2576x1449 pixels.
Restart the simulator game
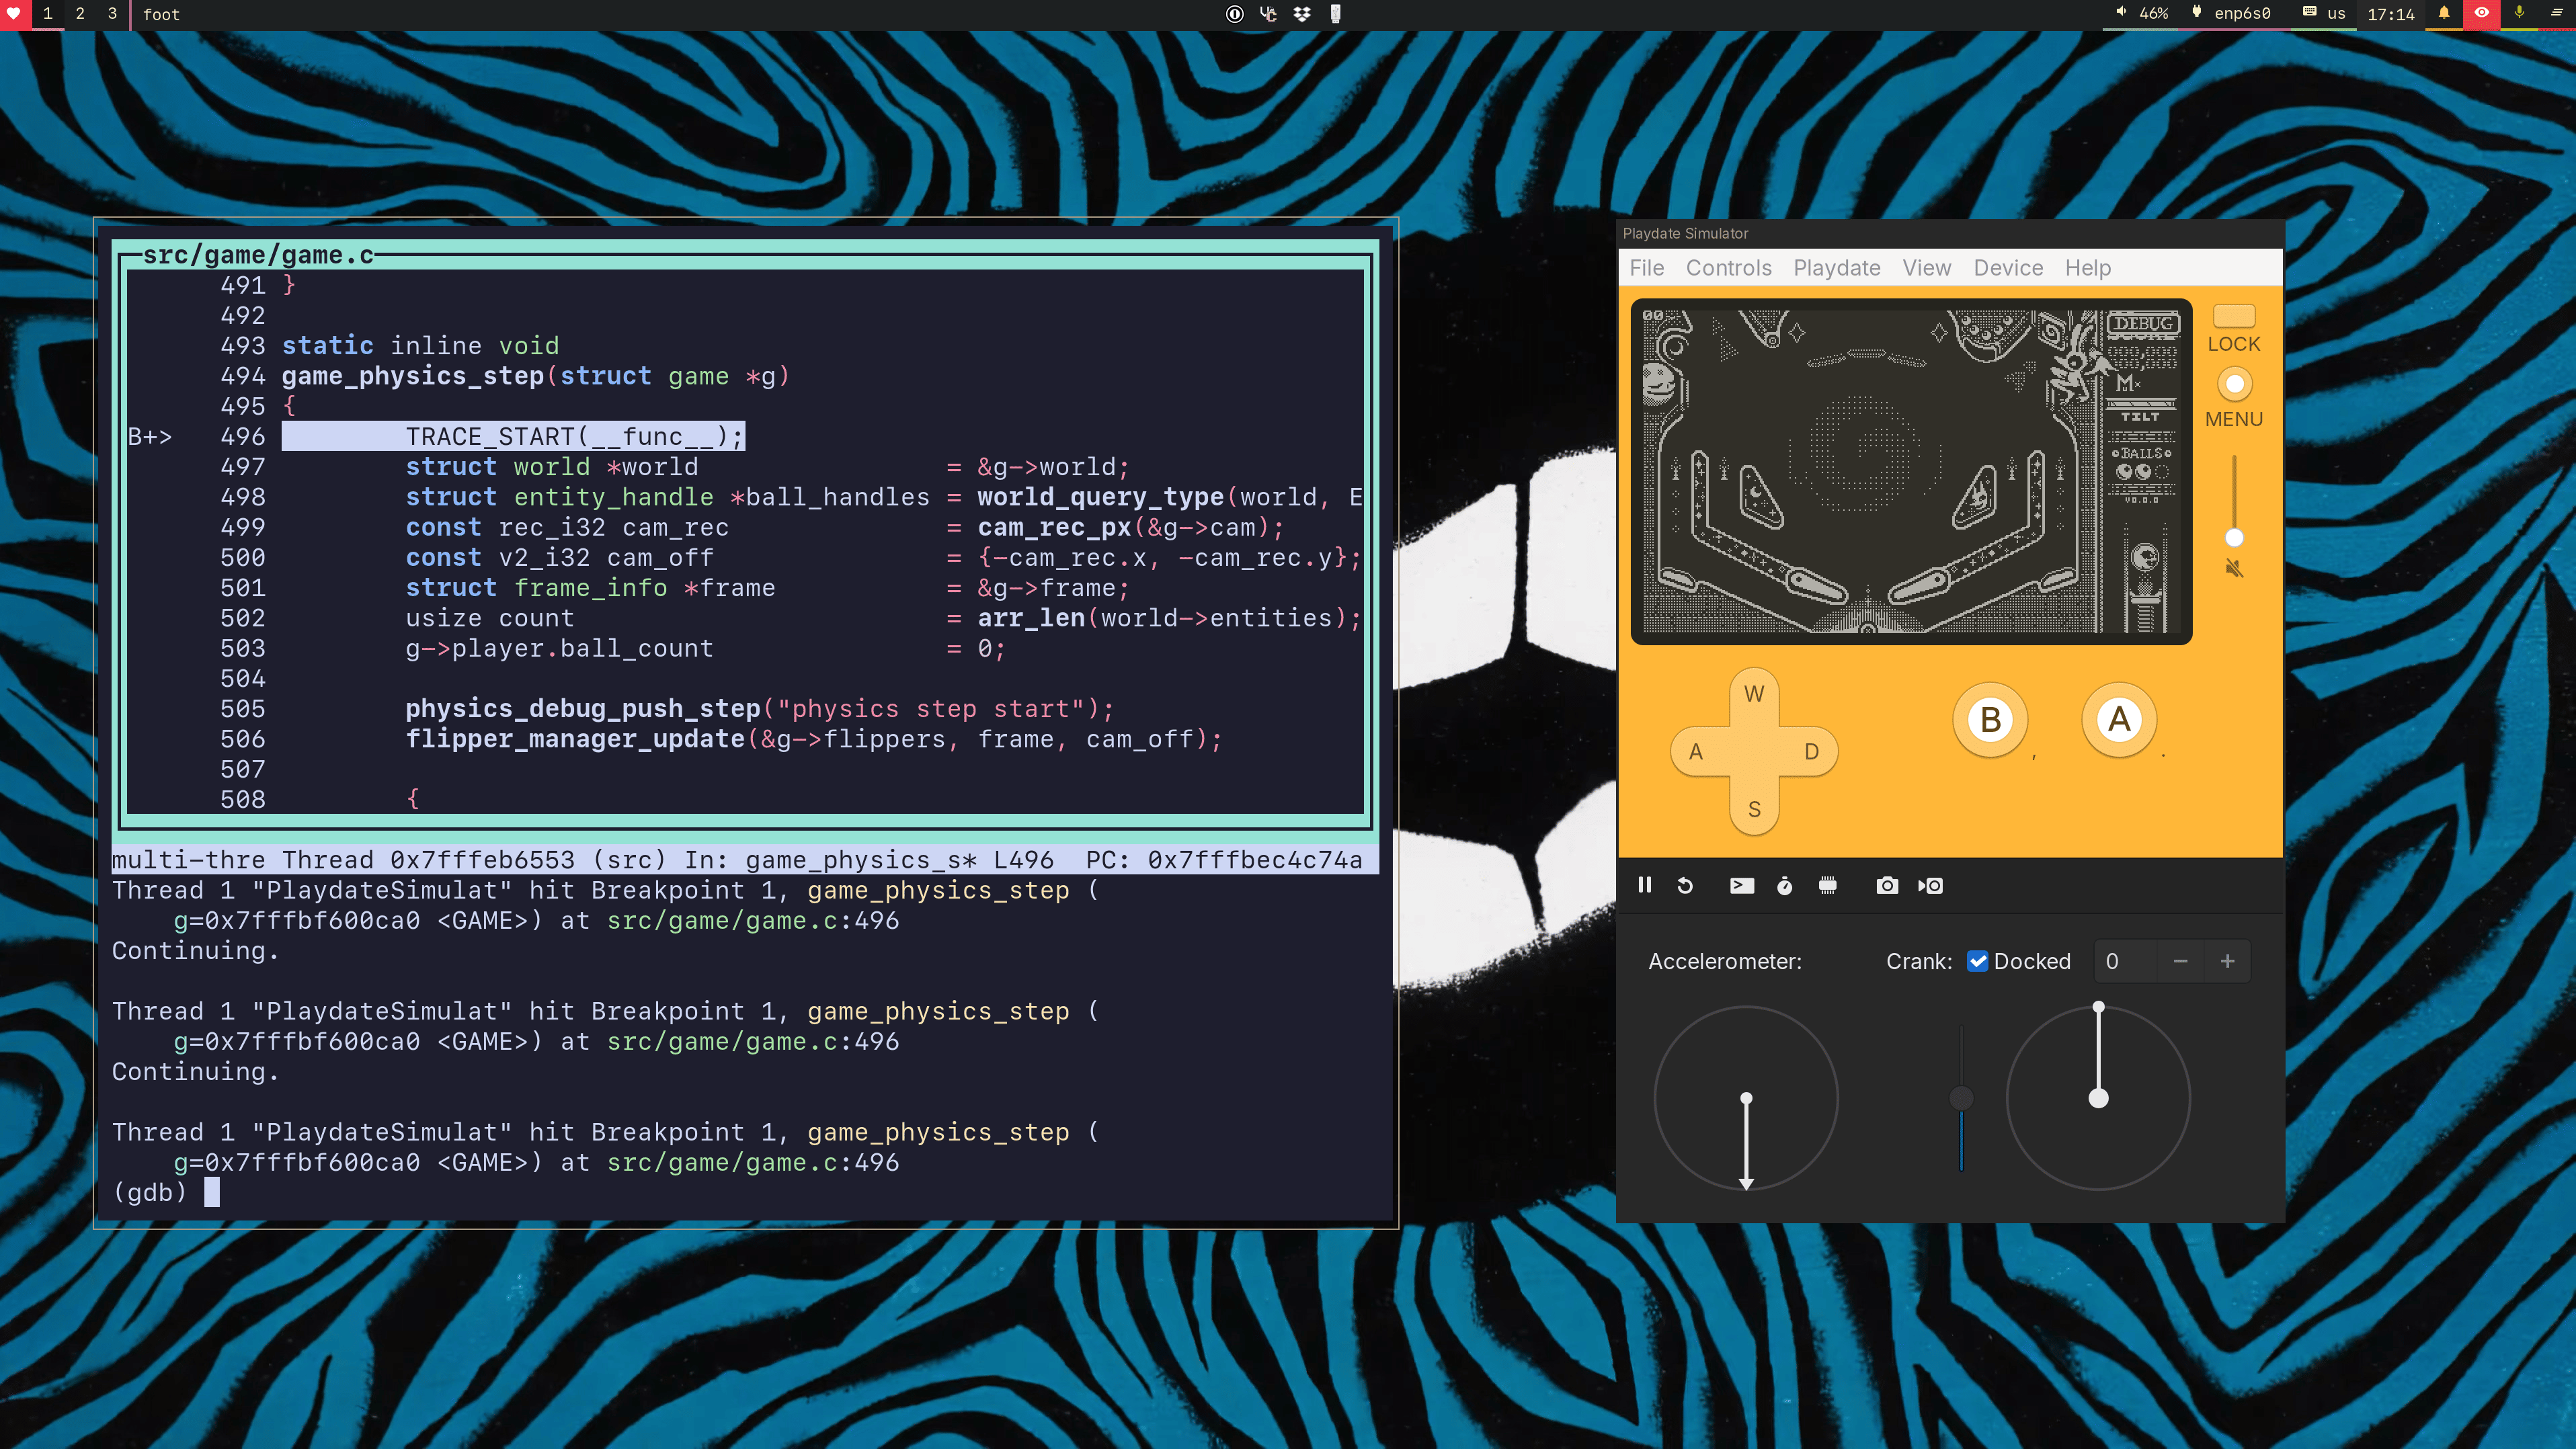[1685, 885]
